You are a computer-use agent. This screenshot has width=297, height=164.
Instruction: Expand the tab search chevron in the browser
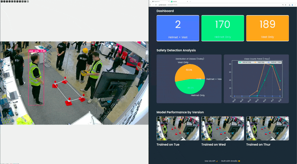pos(150,2)
